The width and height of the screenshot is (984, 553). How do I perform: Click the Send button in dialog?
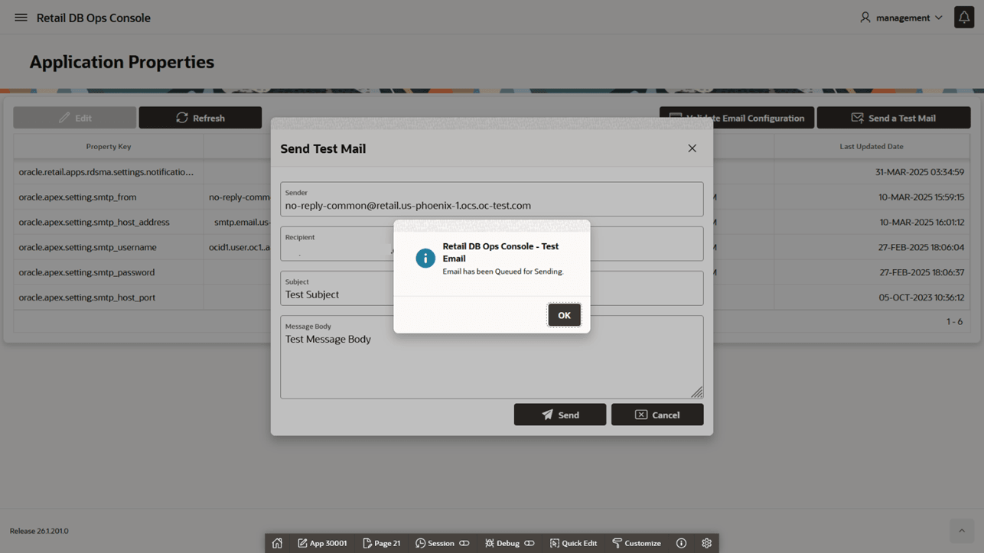[x=560, y=415]
